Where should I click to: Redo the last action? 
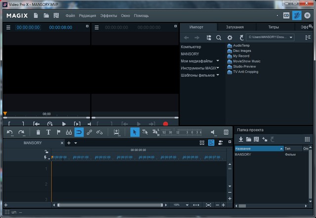pyautogui.click(x=21, y=132)
